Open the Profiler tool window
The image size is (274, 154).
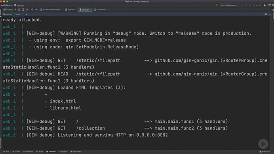pyautogui.click(x=63, y=151)
